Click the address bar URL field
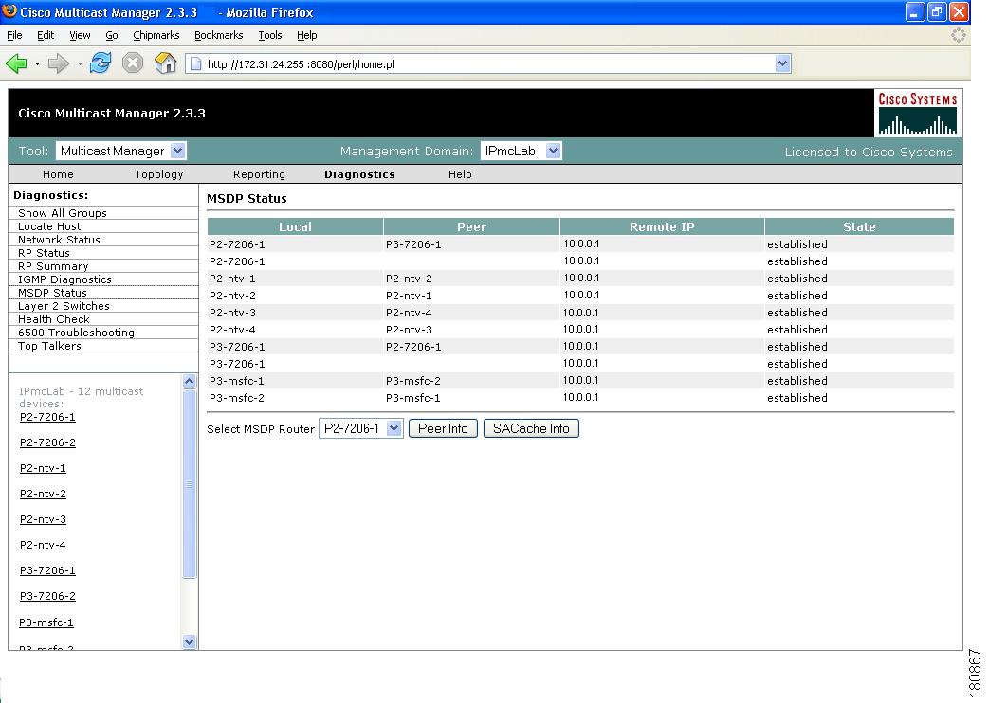 click(x=488, y=63)
